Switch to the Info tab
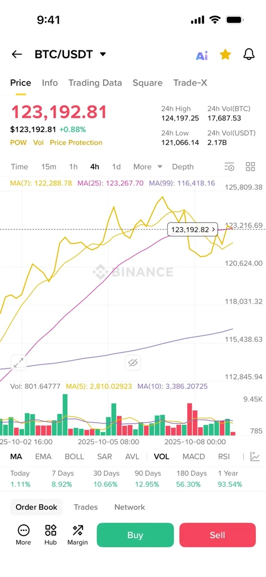This screenshot has width=266, height=577. click(x=50, y=83)
